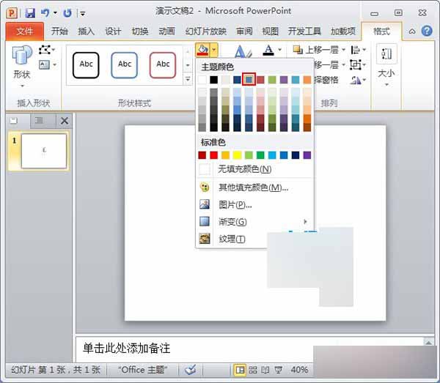Select the 格式 contextual tab
This screenshot has height=383, width=440.
coord(381,31)
